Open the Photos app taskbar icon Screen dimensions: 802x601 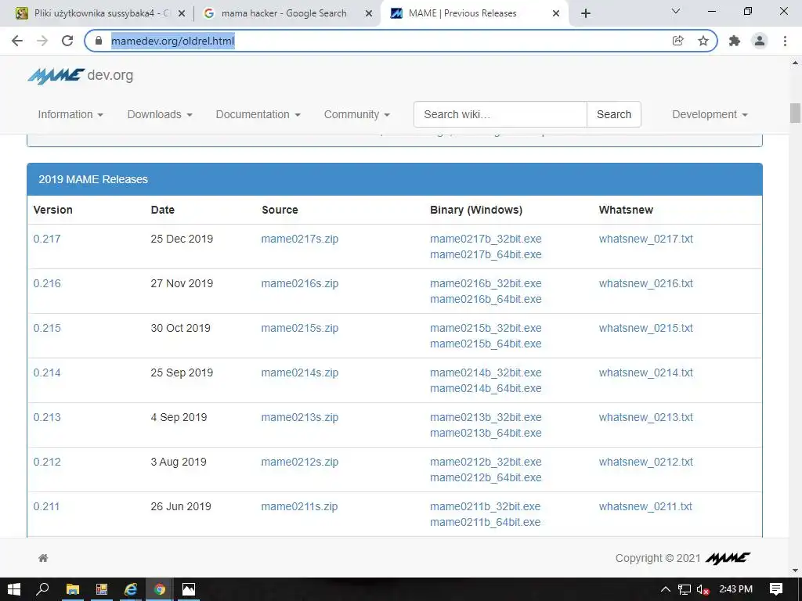tap(189, 589)
